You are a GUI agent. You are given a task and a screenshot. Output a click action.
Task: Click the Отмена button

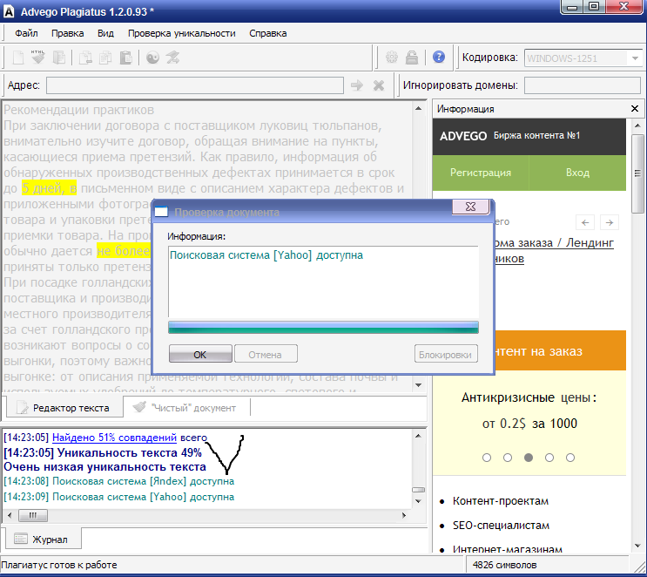[x=266, y=355]
